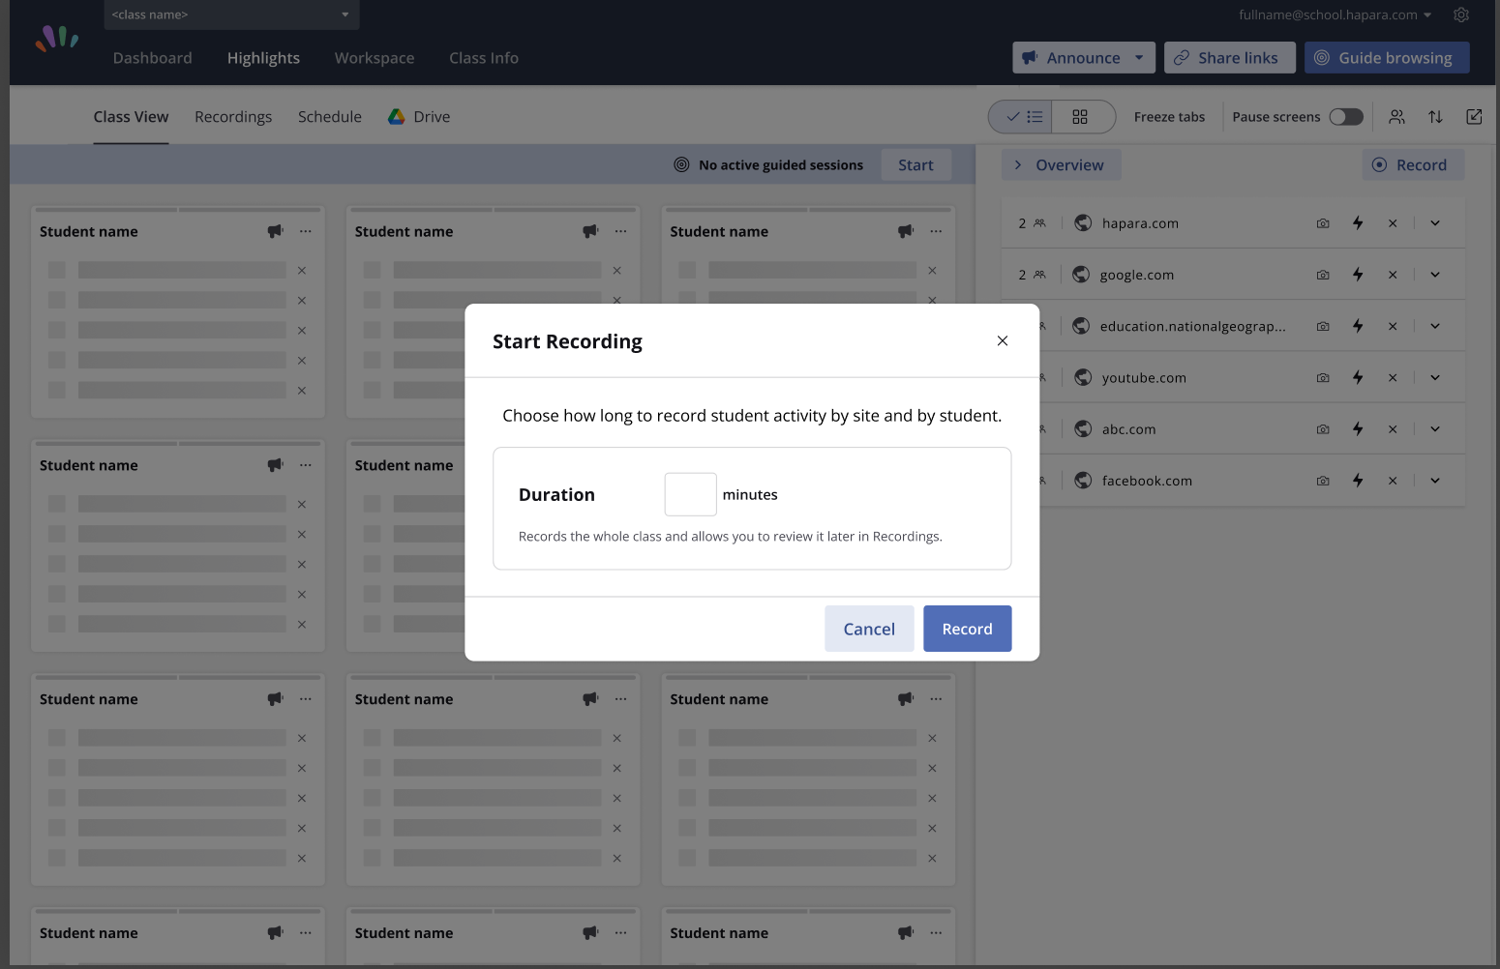1500x969 pixels.
Task: Switch to the Recordings tab
Action: 233,117
